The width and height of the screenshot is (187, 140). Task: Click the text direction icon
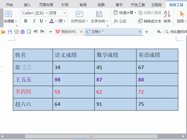tap(99, 14)
